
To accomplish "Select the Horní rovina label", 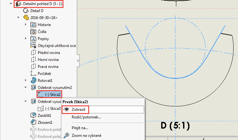I will [x=48, y=60].
